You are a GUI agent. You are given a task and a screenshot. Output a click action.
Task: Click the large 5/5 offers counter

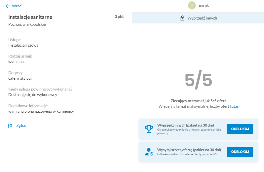tap(198, 80)
